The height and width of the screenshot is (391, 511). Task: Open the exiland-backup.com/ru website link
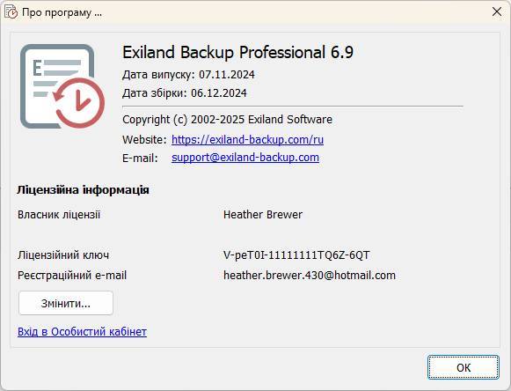click(x=247, y=140)
